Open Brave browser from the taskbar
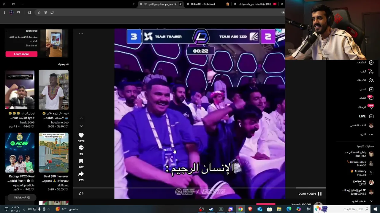Screen dimensions: 380x213 [250, 209]
